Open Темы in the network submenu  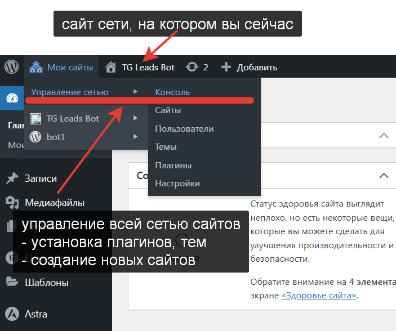coord(166,147)
